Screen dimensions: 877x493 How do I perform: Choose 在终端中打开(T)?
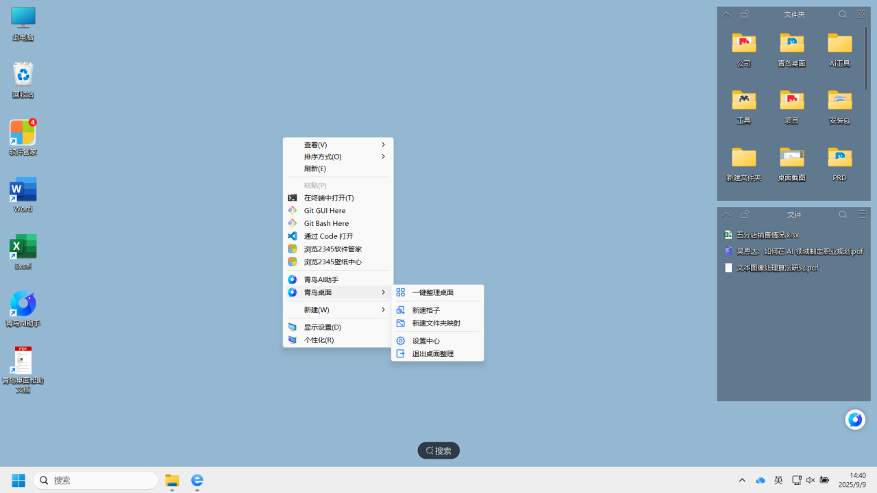pyautogui.click(x=338, y=198)
